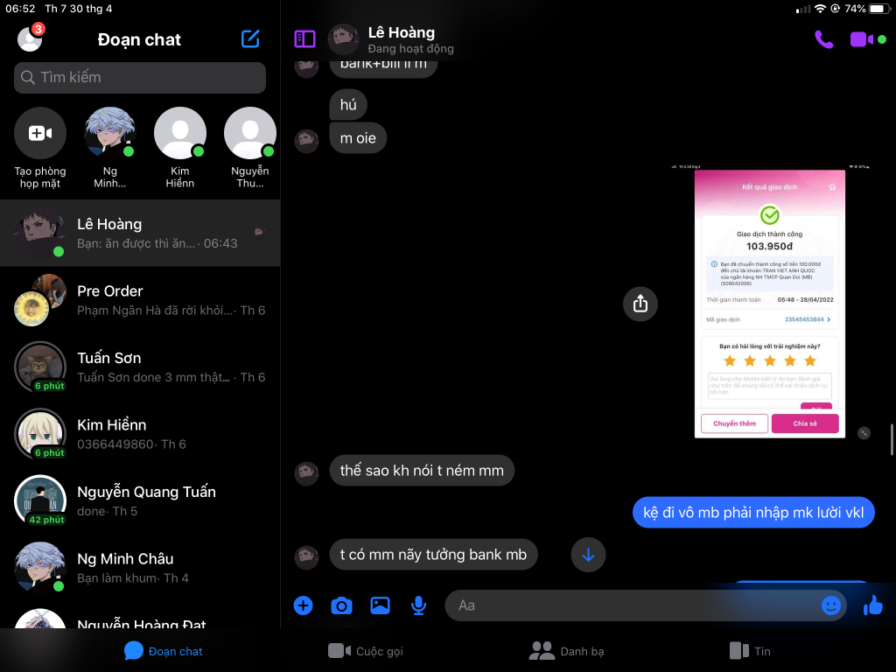The width and height of the screenshot is (896, 672).
Task: Open more actions with plus icon
Action: tap(303, 605)
